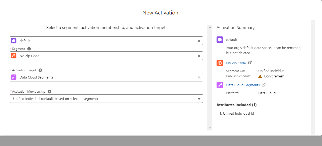The width and height of the screenshot is (322, 146).
Task: Expand the Activation Membership dropdown
Action: pos(199,99)
